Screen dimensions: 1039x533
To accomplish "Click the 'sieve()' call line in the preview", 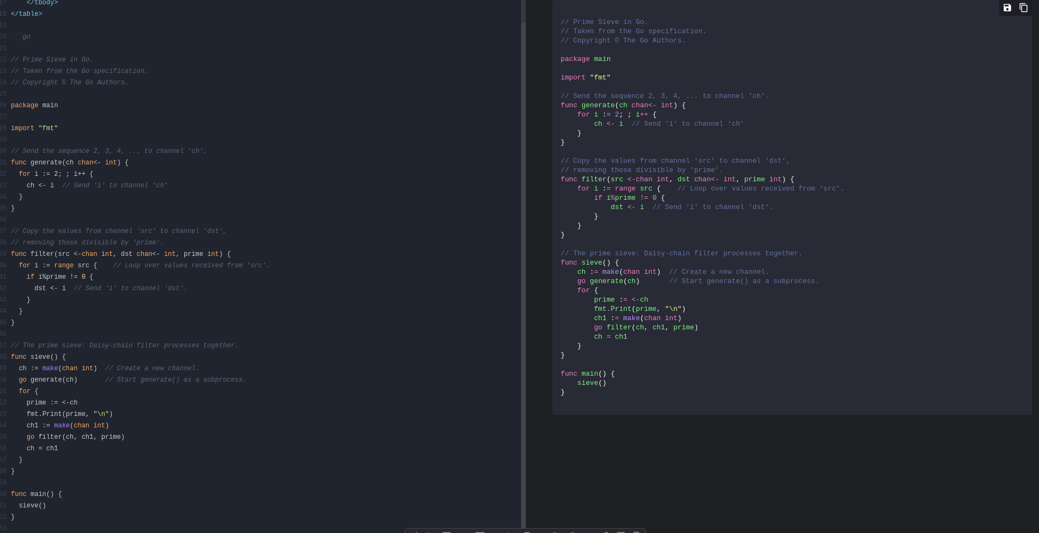I will (x=592, y=383).
